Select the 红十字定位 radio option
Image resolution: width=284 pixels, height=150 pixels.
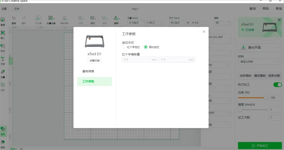pos(124,47)
